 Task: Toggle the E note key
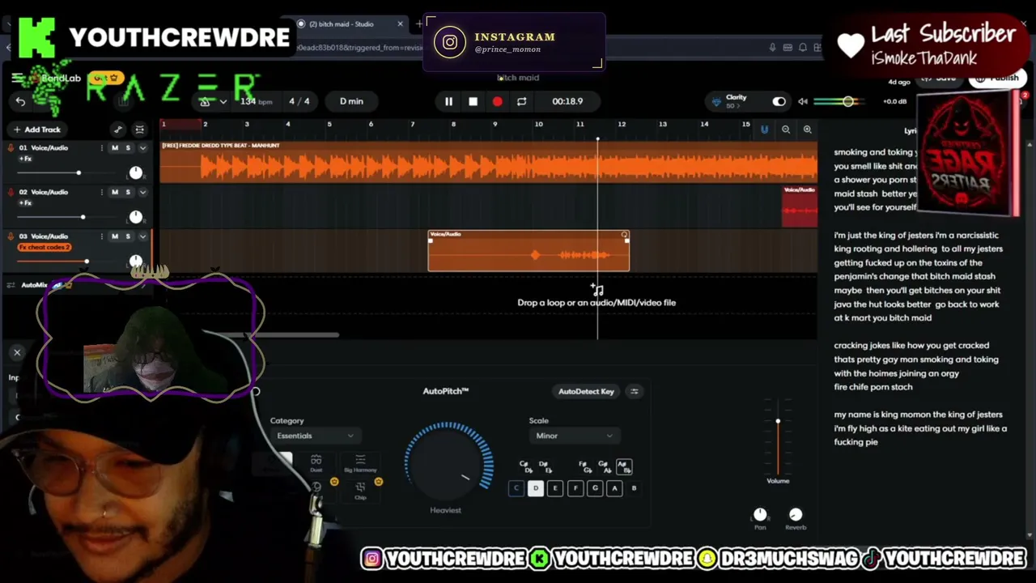click(555, 488)
